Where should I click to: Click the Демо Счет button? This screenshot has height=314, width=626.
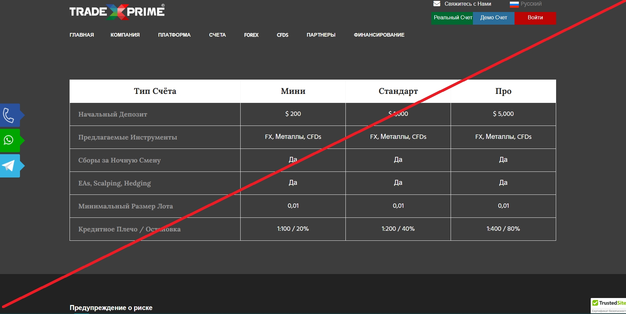tap(494, 18)
